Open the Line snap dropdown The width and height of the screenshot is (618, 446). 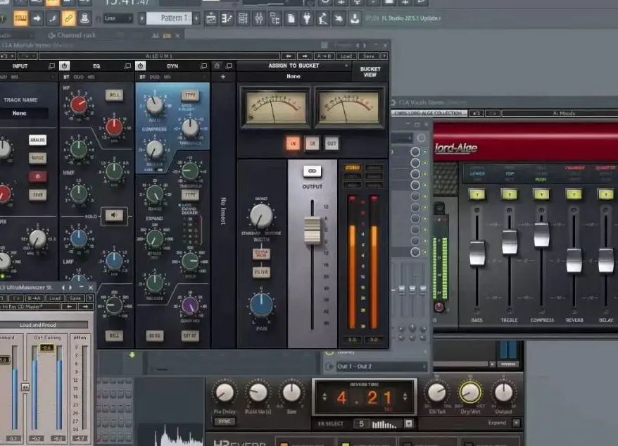[x=118, y=18]
